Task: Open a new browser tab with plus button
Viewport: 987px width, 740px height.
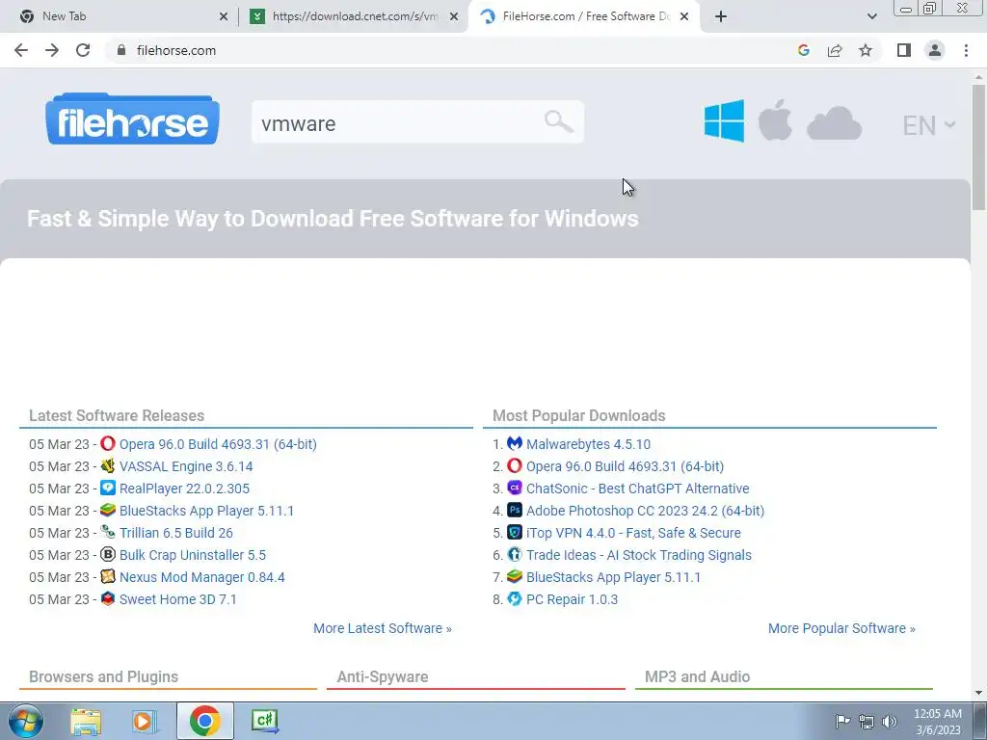Action: click(721, 16)
